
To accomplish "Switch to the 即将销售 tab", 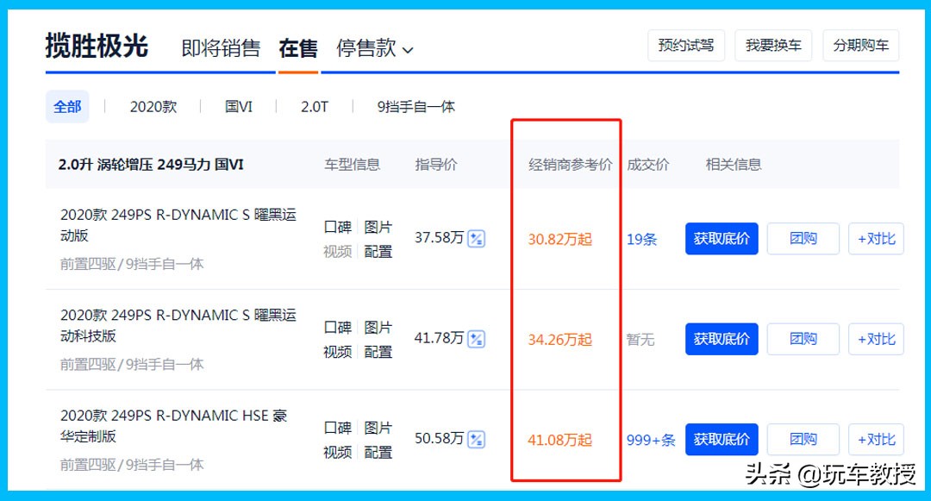I will [x=221, y=48].
